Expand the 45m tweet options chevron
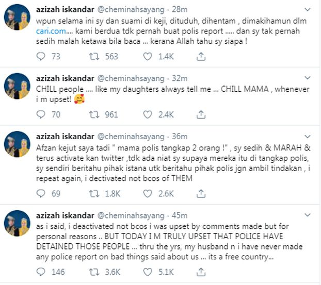The image size is (321, 285). (308, 215)
